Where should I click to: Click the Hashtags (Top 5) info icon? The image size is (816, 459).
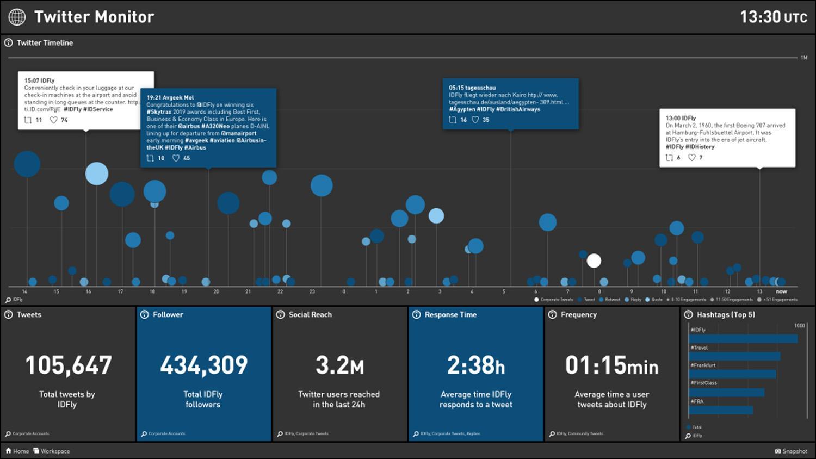(x=688, y=314)
